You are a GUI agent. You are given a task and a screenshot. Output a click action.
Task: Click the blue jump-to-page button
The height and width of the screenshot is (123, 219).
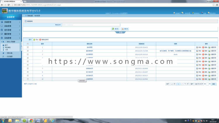tap(214, 84)
